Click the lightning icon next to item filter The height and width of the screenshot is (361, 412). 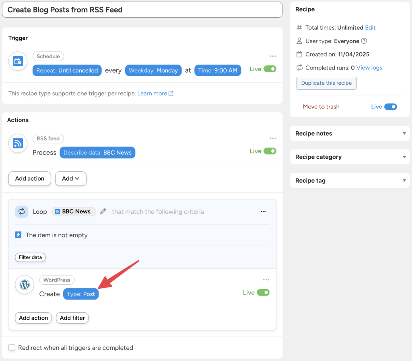click(18, 235)
